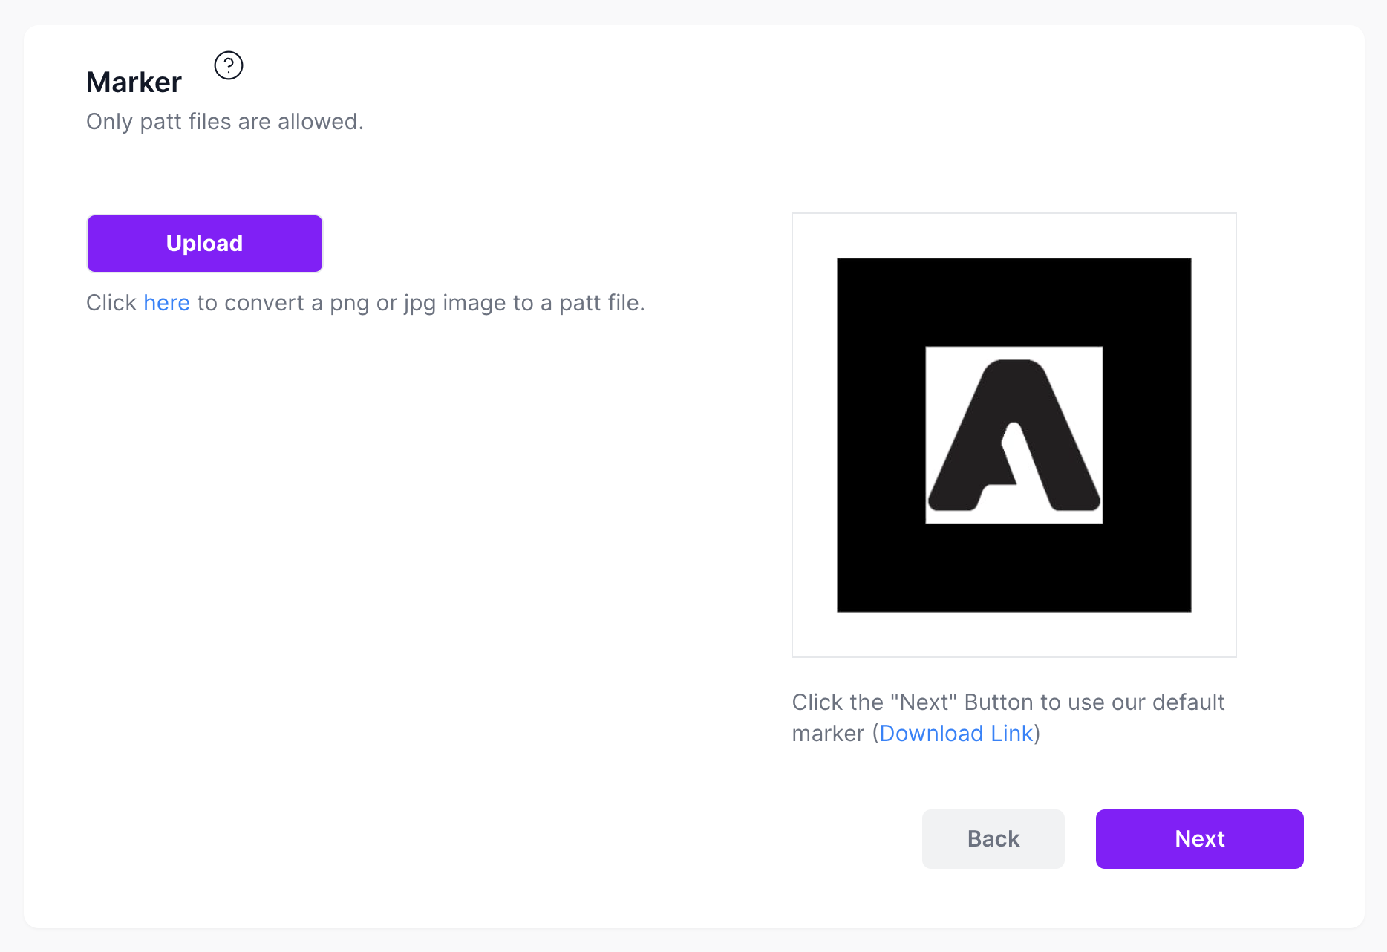This screenshot has height=952, width=1387.
Task: Click the 'patt file' text ending the sentence
Action: [x=600, y=303]
